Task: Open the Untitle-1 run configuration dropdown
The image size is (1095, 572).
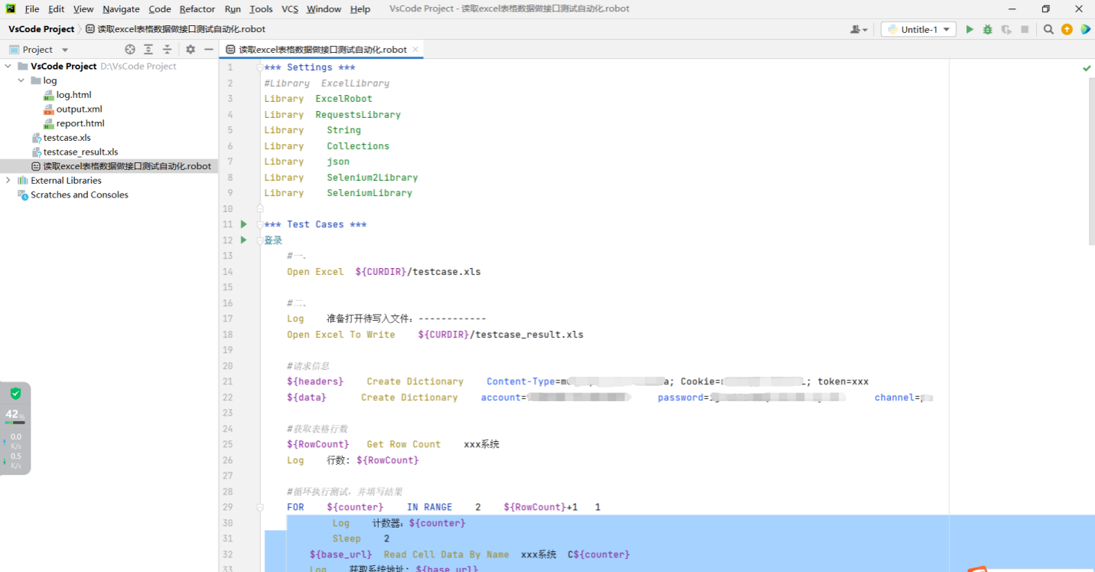Action: click(918, 29)
